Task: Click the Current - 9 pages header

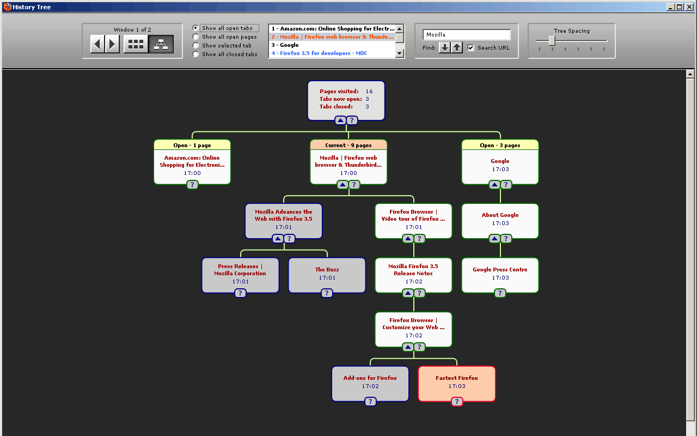Action: pos(348,145)
